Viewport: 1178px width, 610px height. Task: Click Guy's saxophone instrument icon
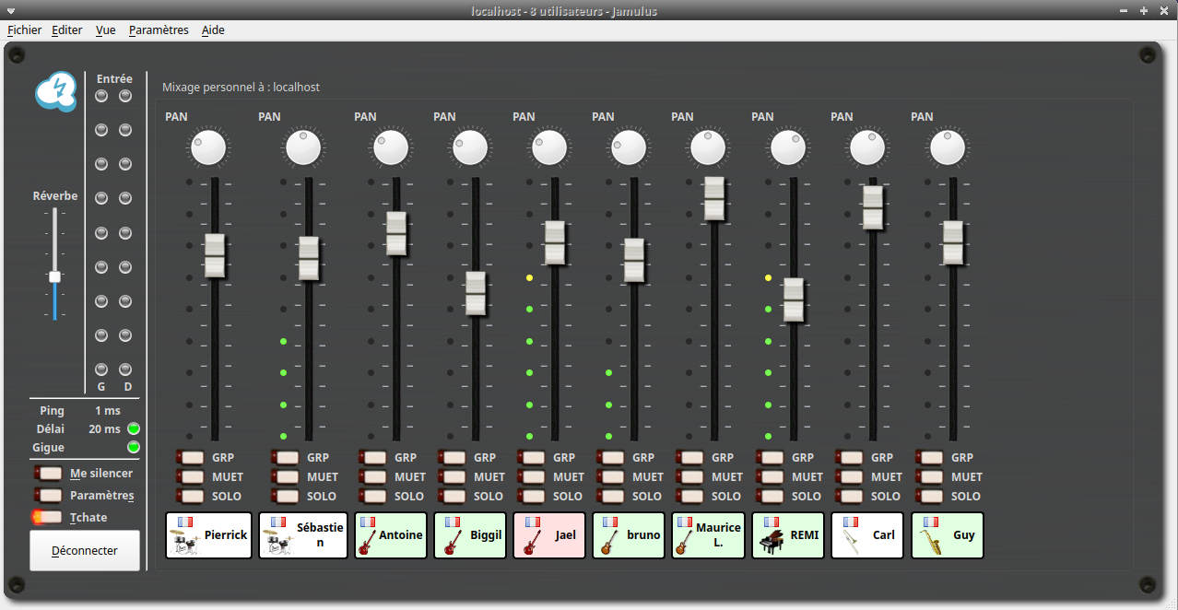[930, 542]
